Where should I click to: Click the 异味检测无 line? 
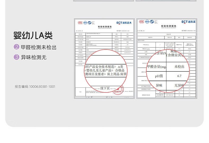point(34,57)
